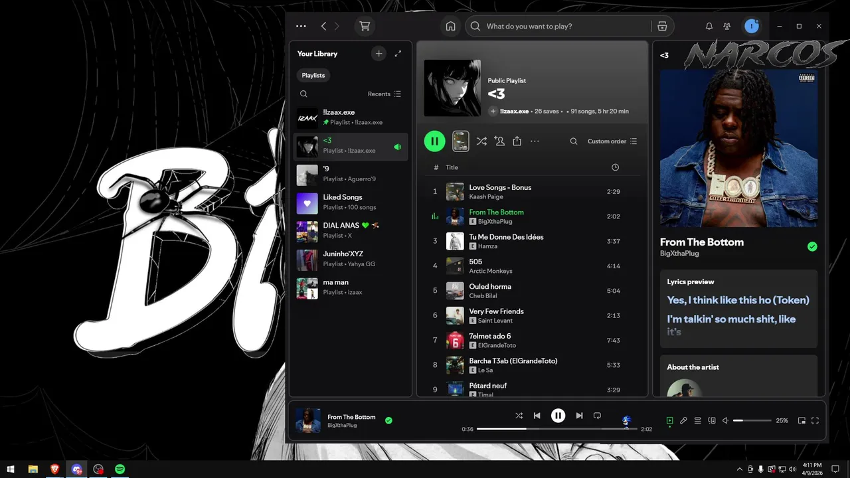Toggle Now Playing view button

point(669,420)
